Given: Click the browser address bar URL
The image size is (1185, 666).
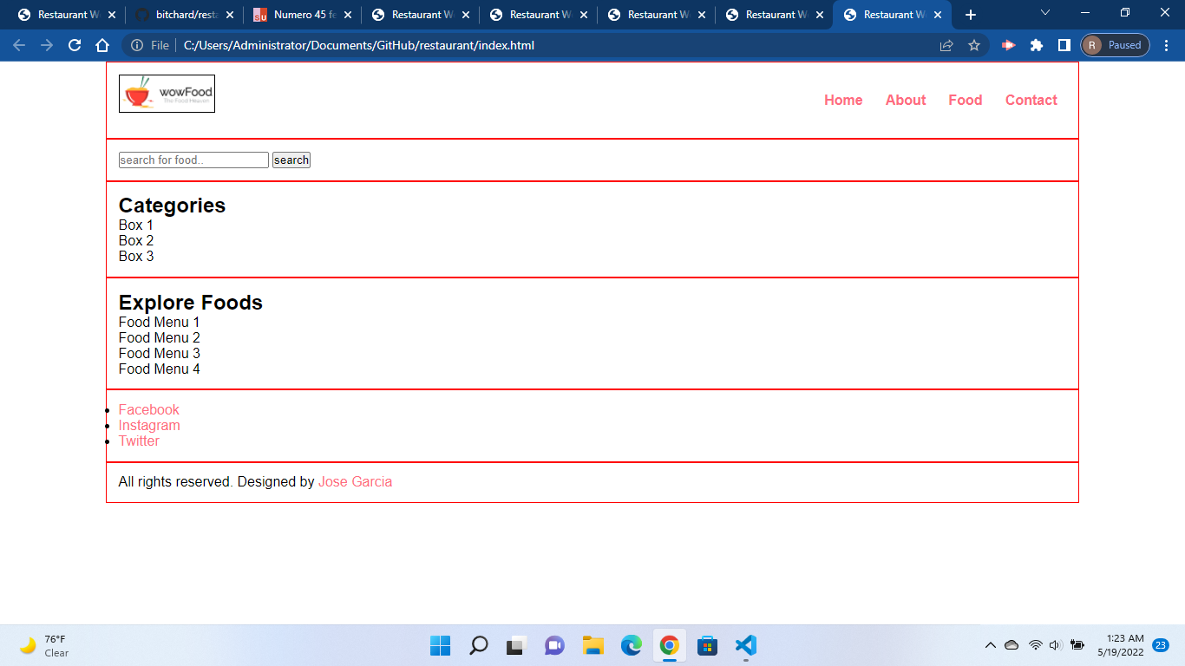Looking at the screenshot, I should (x=358, y=45).
